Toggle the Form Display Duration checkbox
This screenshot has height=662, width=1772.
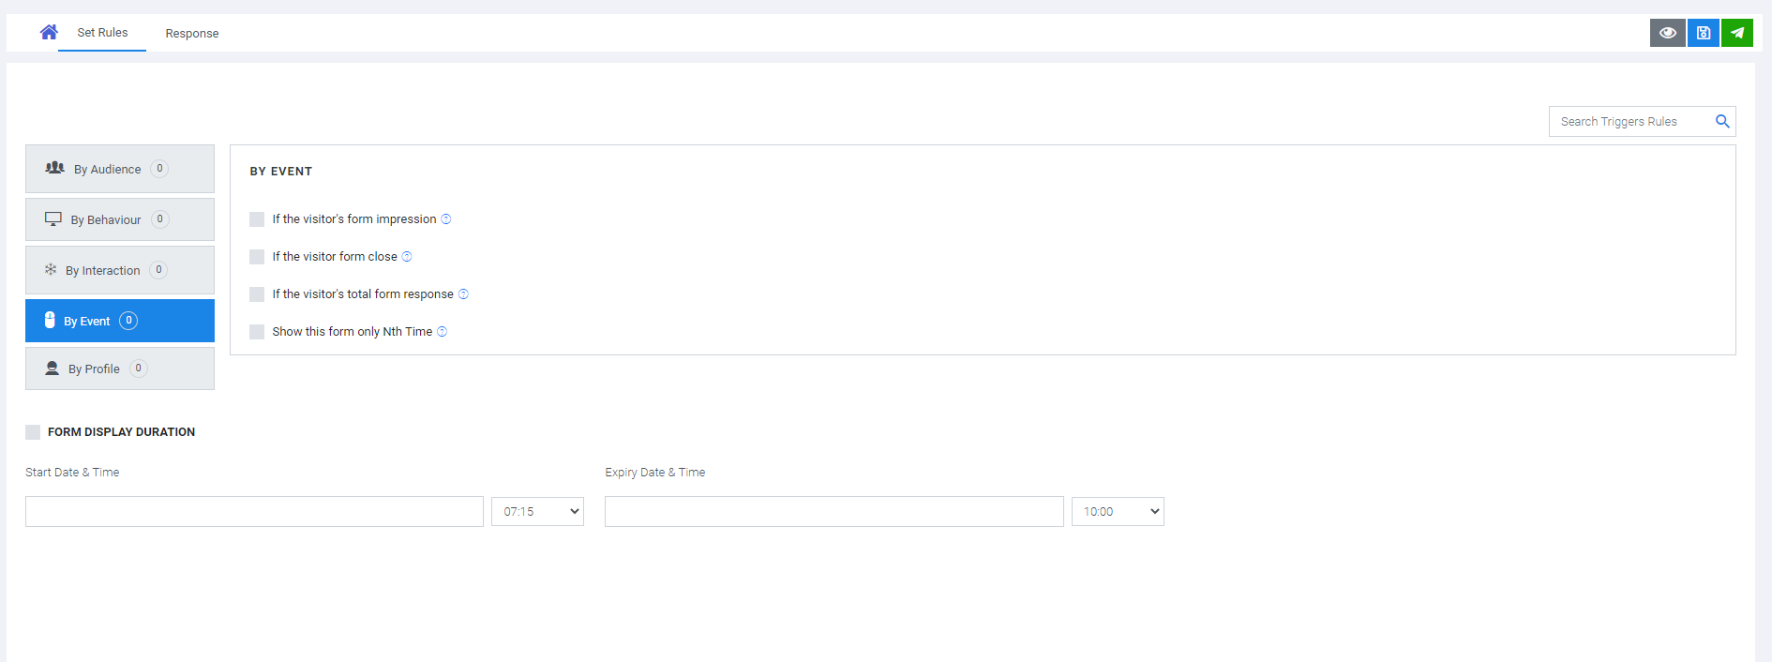tap(33, 432)
